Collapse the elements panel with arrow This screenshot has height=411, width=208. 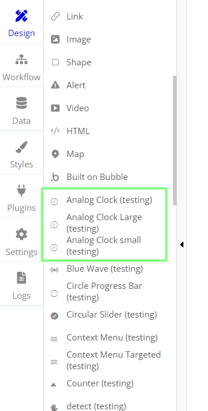(x=182, y=245)
